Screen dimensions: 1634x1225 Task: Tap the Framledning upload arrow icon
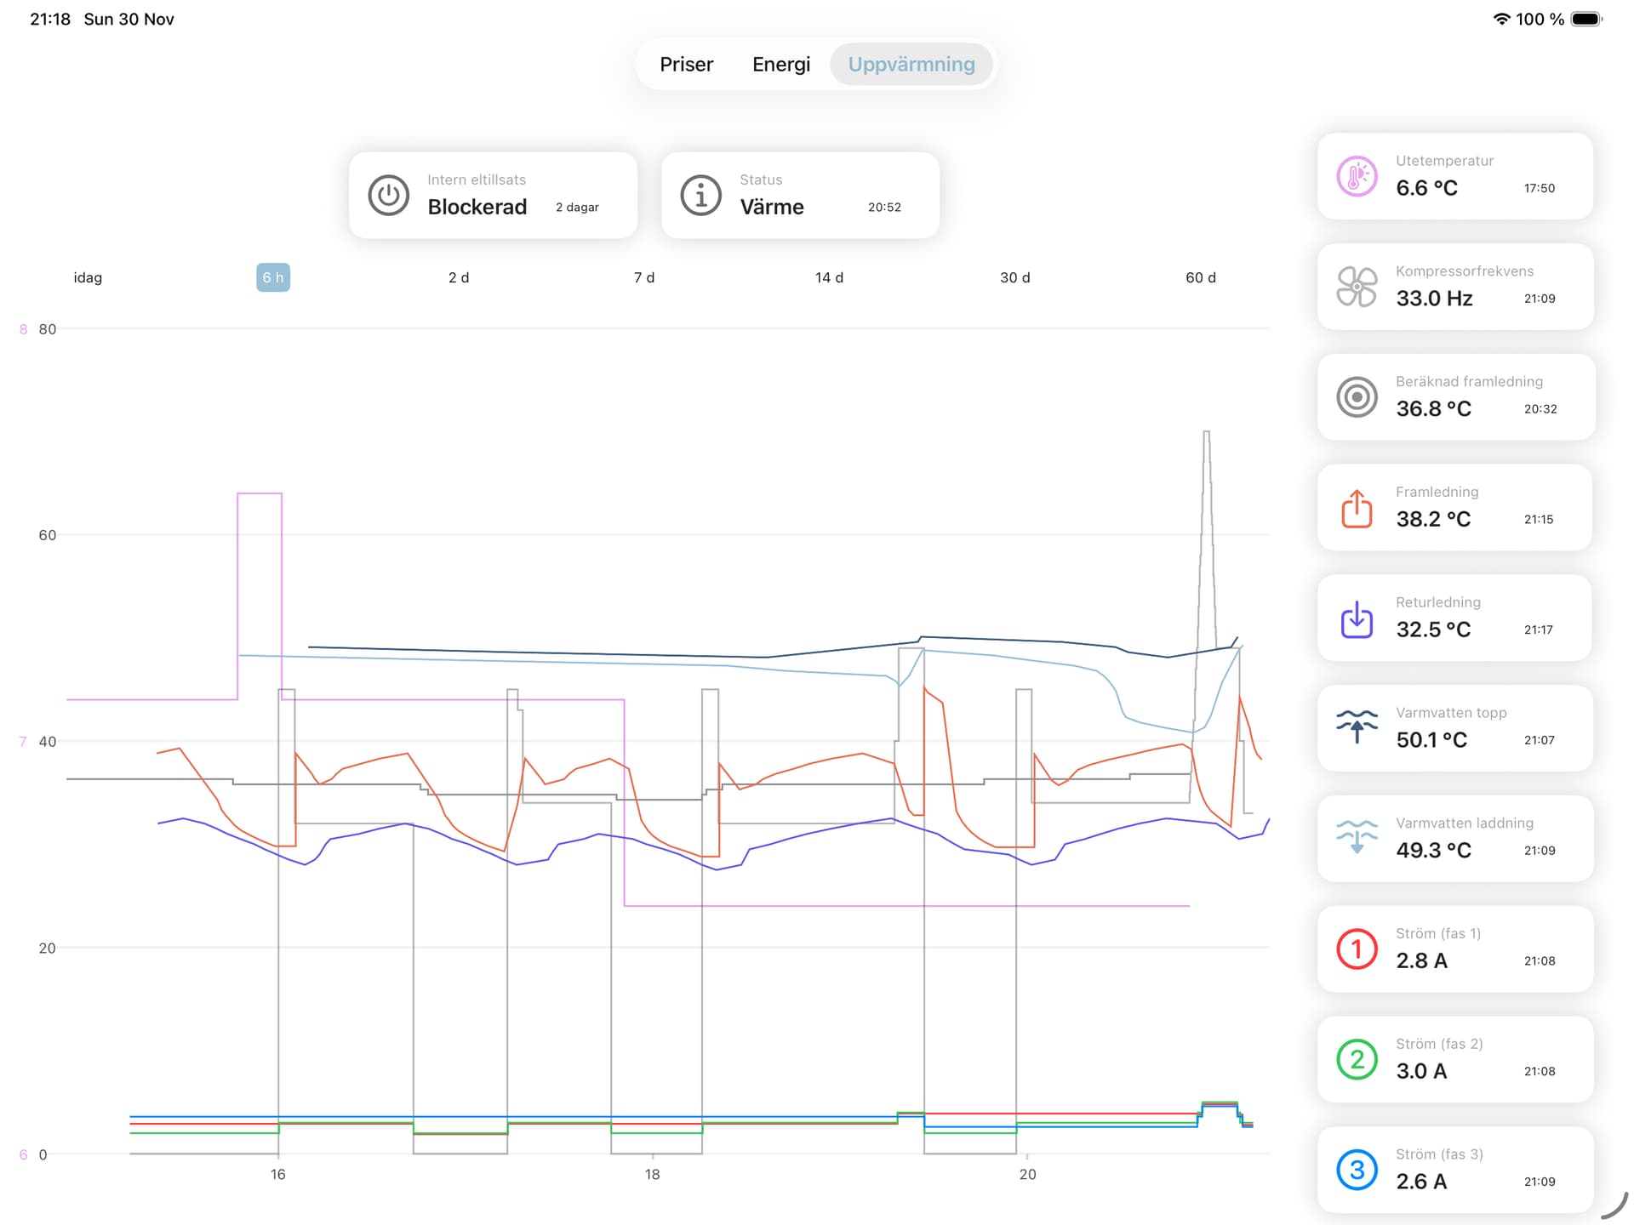[1357, 508]
